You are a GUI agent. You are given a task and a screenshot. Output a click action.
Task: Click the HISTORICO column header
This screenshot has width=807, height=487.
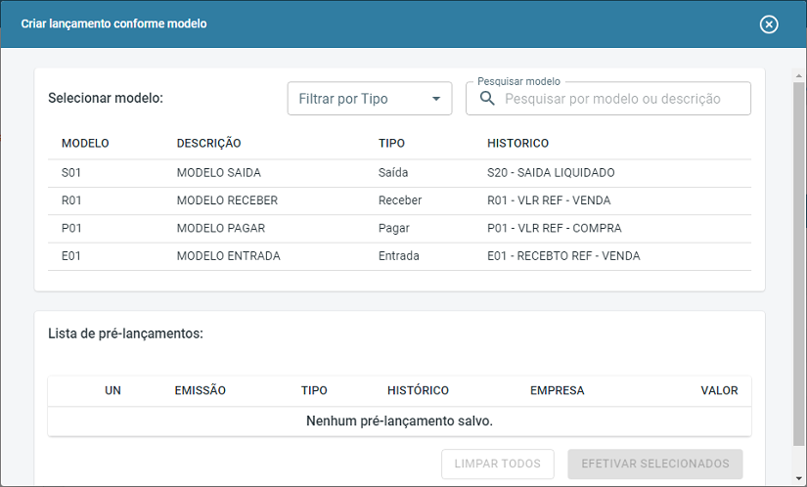tap(517, 144)
